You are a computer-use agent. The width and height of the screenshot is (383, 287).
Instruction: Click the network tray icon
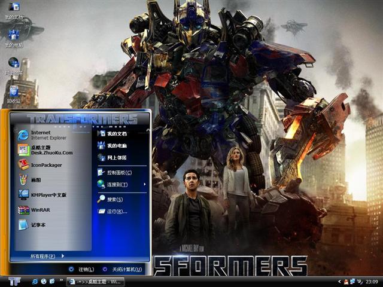pyautogui.click(x=352, y=282)
